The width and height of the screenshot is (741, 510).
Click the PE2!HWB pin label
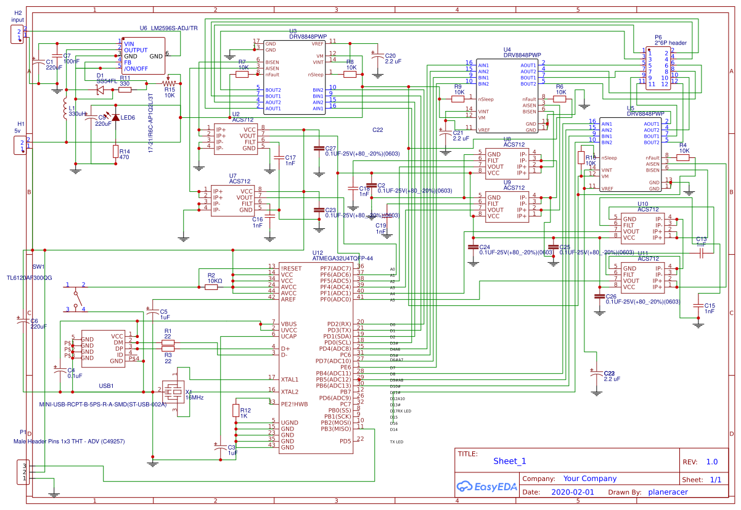click(x=294, y=403)
